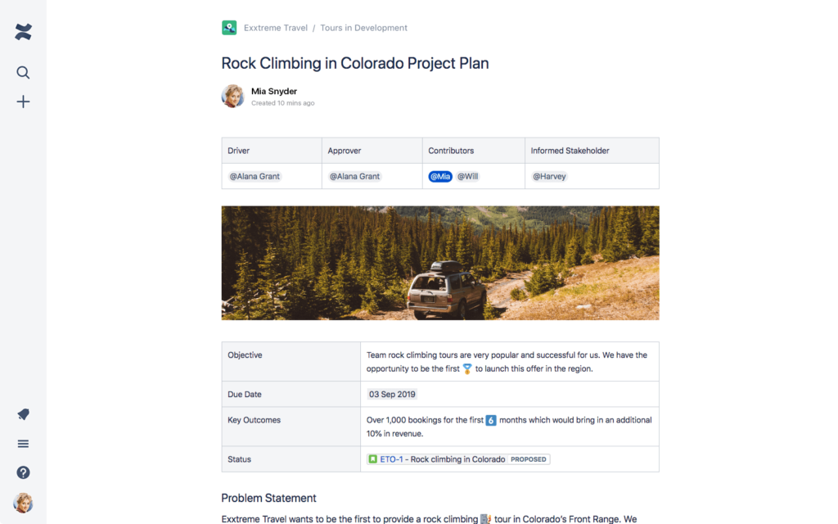This screenshot has width=838, height=524.
Task: Open the Exxtreme Travel space breadcrumb
Action: pyautogui.click(x=276, y=27)
